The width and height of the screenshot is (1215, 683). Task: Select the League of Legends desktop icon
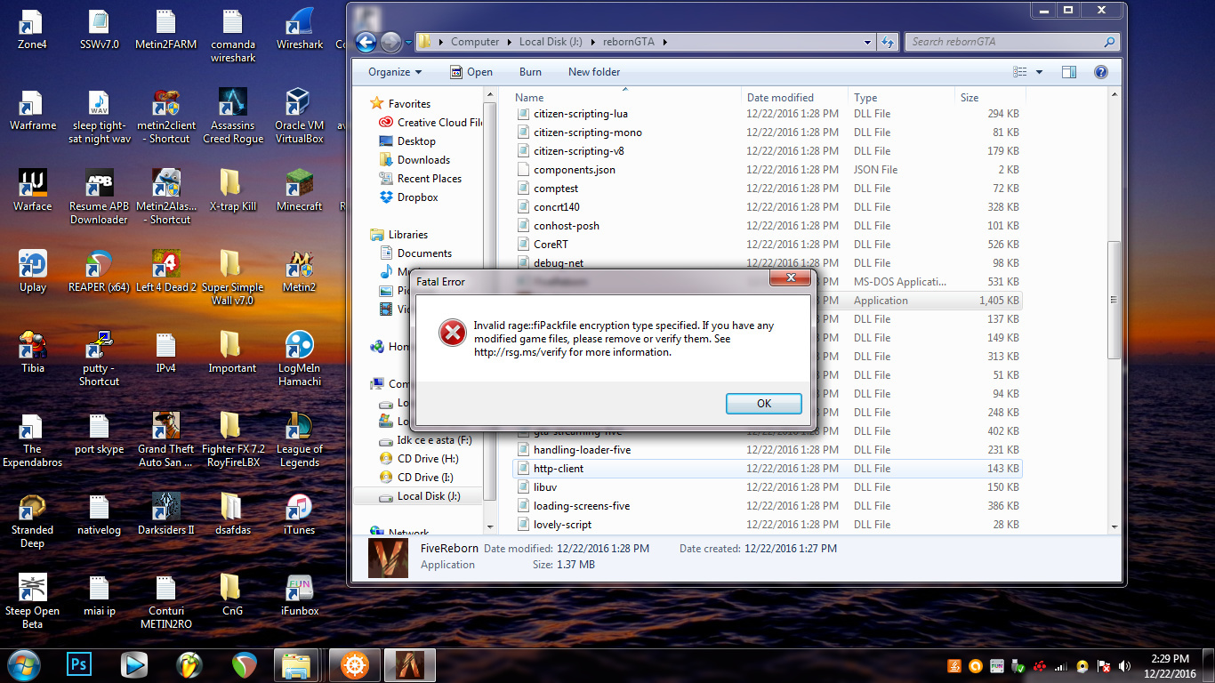(x=300, y=439)
